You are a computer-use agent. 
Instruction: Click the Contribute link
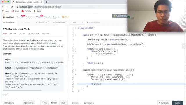(x=89, y=103)
